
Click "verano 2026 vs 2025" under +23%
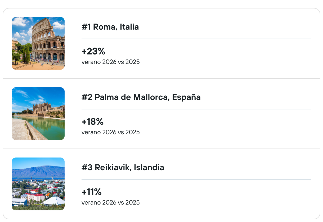[x=110, y=62]
